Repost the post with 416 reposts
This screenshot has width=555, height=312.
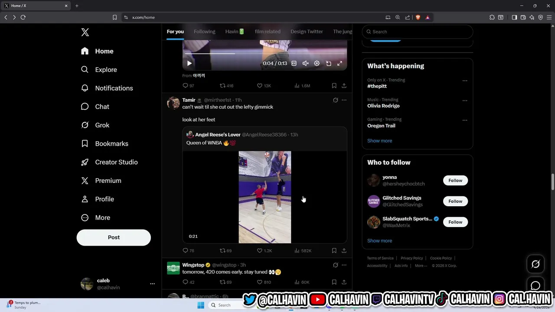tap(226, 86)
